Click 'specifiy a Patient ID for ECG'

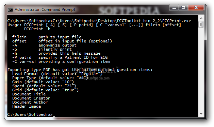(x=73, y=57)
